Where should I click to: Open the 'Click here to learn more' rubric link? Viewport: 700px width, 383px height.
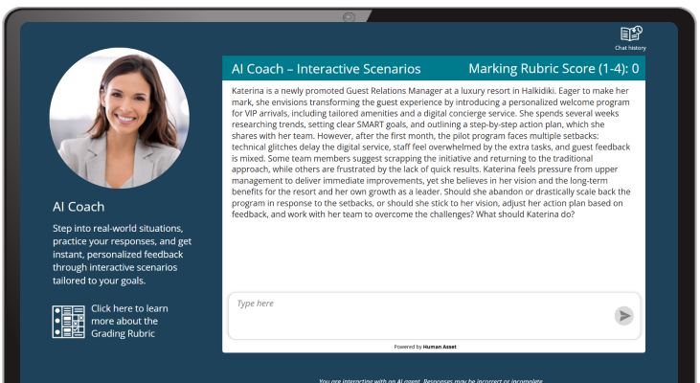pyautogui.click(x=129, y=321)
